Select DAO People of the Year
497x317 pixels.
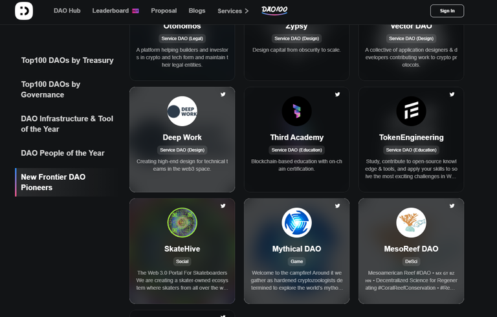pyautogui.click(x=62, y=153)
